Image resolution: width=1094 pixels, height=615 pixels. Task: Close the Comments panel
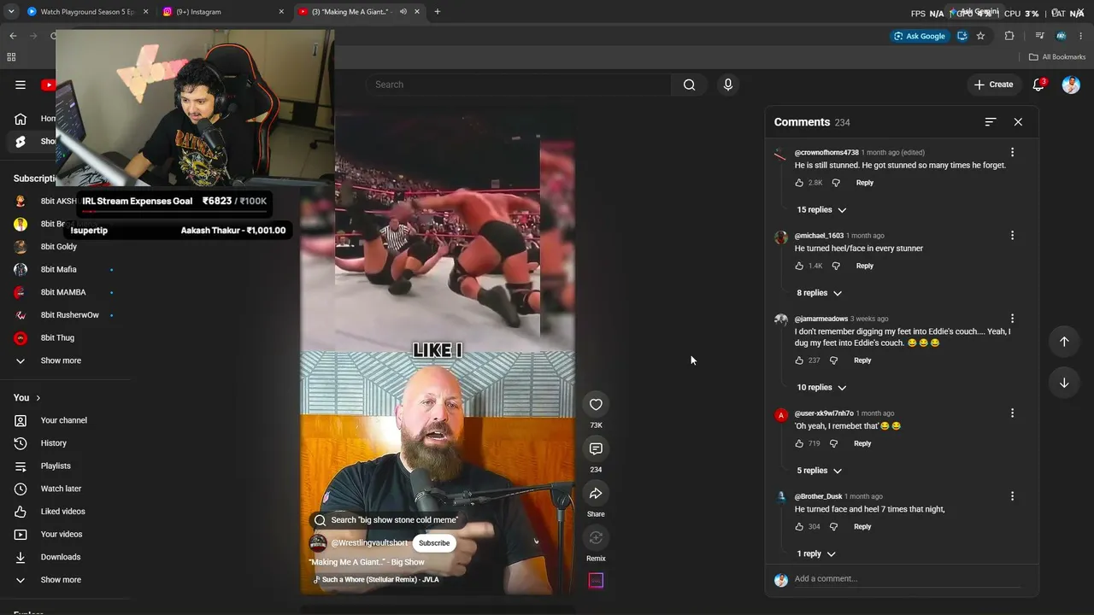[1018, 122]
